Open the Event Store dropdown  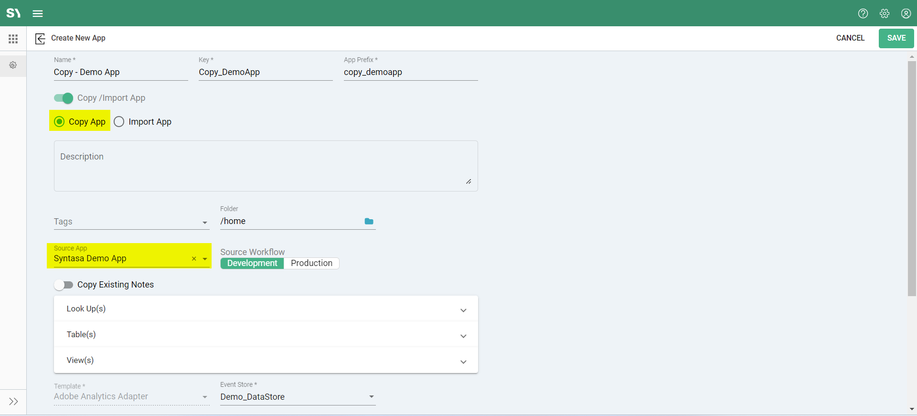coord(371,397)
